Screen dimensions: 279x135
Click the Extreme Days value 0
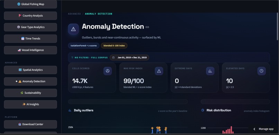[177, 81]
